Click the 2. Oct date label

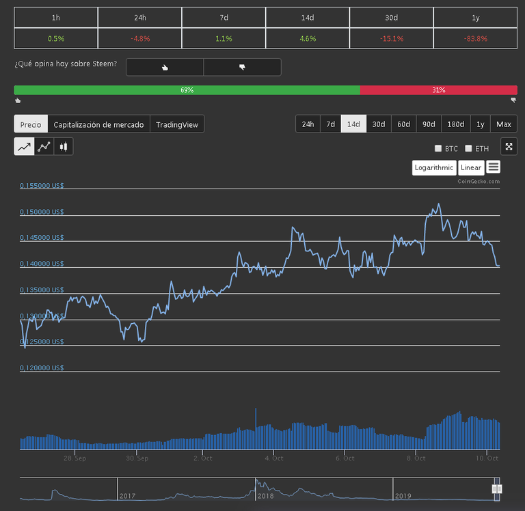(x=203, y=458)
